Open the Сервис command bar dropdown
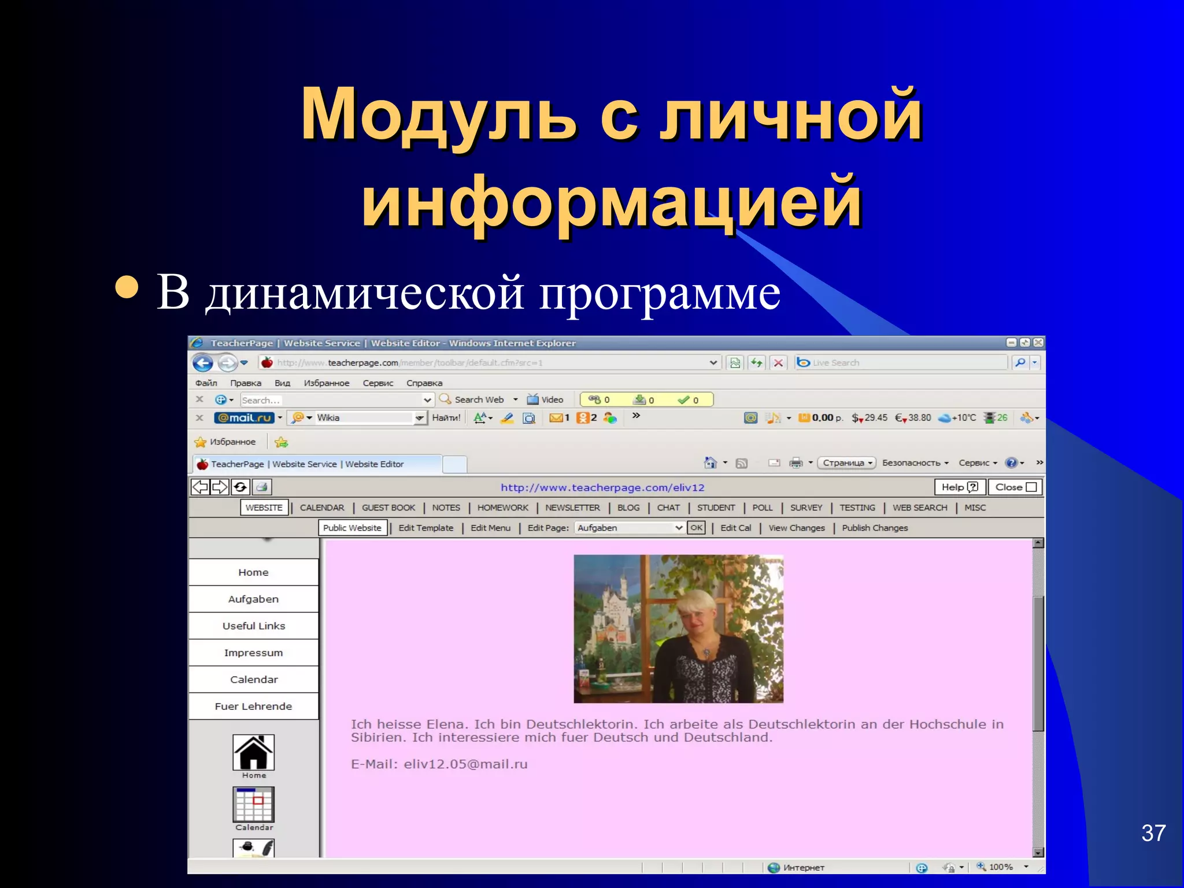 (978, 462)
